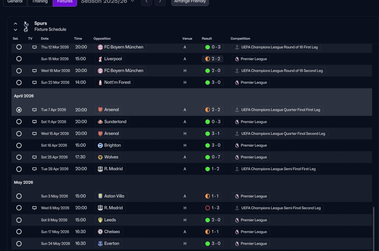
Task: Sort by the Result column header
Action: pos(207,38)
